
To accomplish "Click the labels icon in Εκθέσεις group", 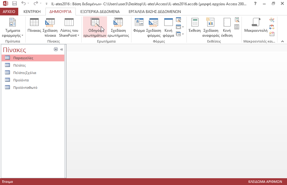I will click(237, 27).
